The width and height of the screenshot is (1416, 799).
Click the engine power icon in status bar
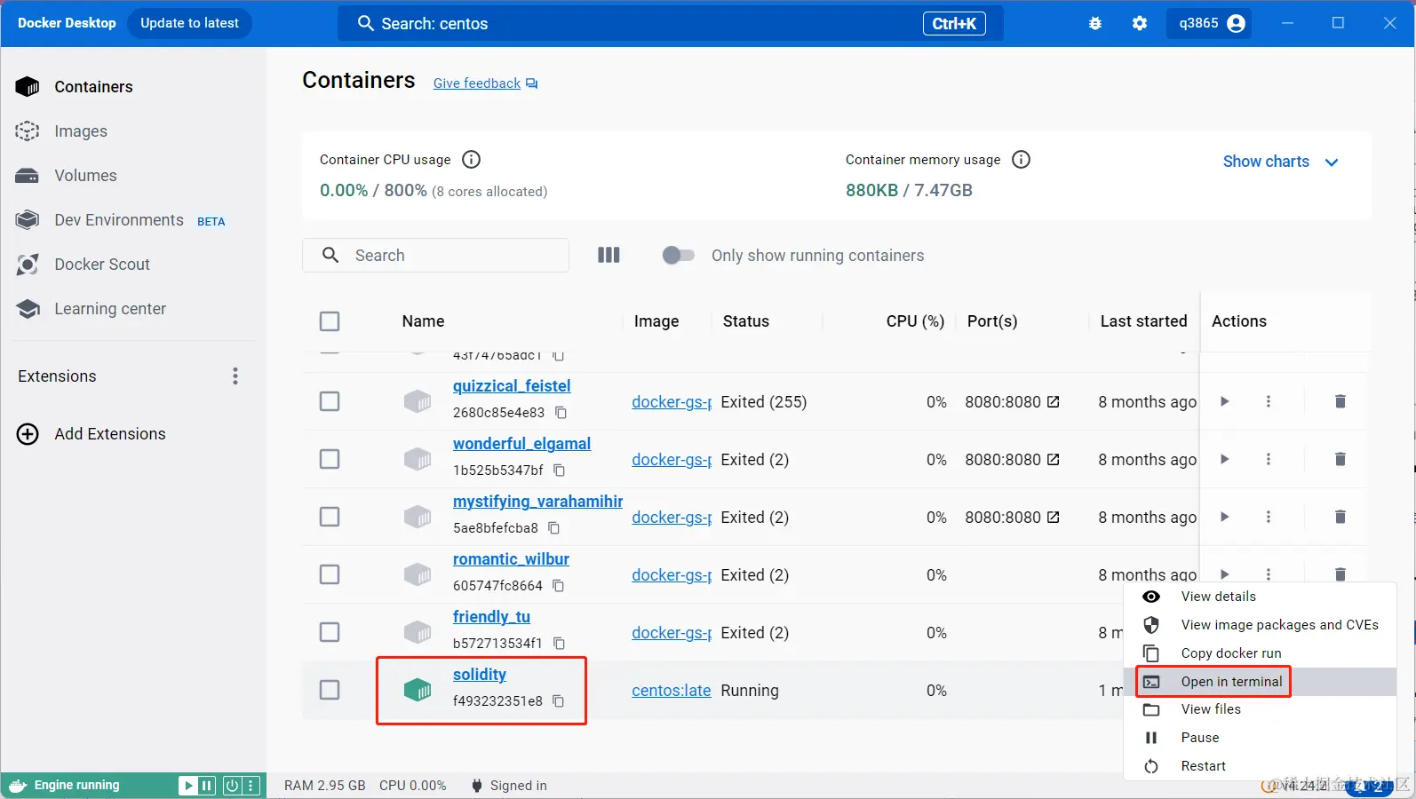click(232, 786)
